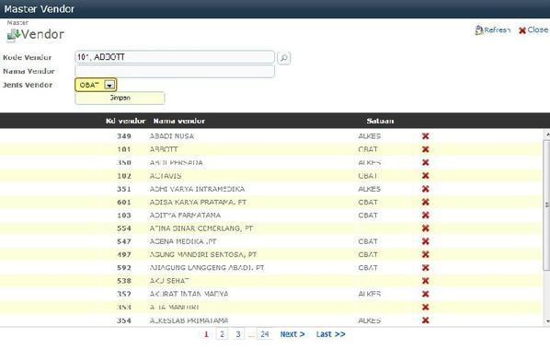Remove ADITYA FARMATAMA vendor entry
This screenshot has width=550, height=350.
coord(426,215)
